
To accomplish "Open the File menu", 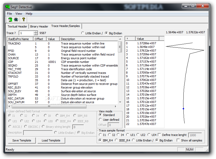I will (9, 14).
